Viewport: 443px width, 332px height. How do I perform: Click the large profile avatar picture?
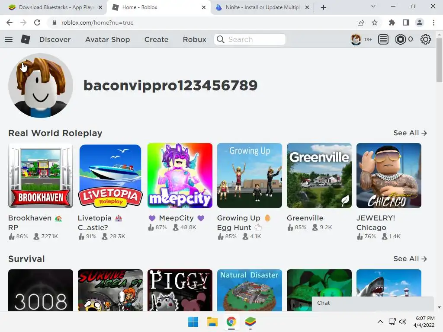pos(41,86)
